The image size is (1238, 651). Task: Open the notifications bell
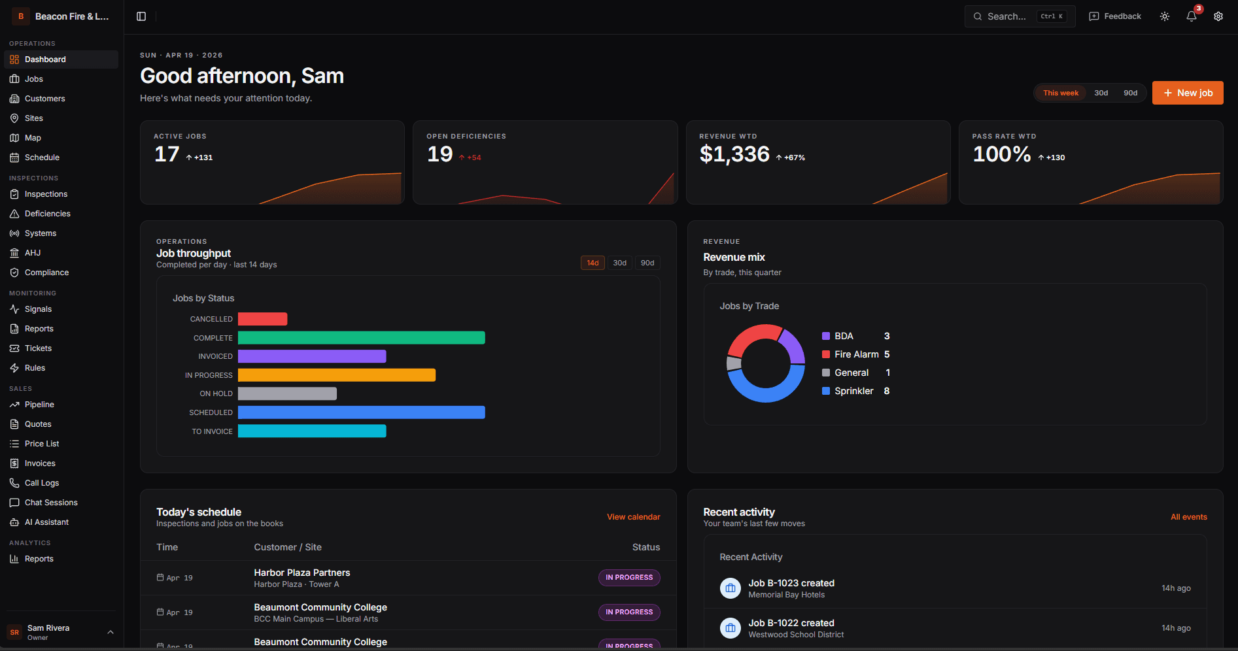(x=1191, y=16)
